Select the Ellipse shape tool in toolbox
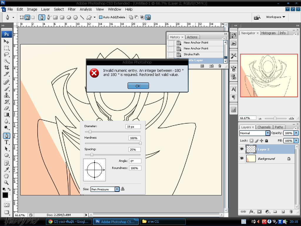Image resolution: width=301 pixels, height=226 pixels. point(6,155)
